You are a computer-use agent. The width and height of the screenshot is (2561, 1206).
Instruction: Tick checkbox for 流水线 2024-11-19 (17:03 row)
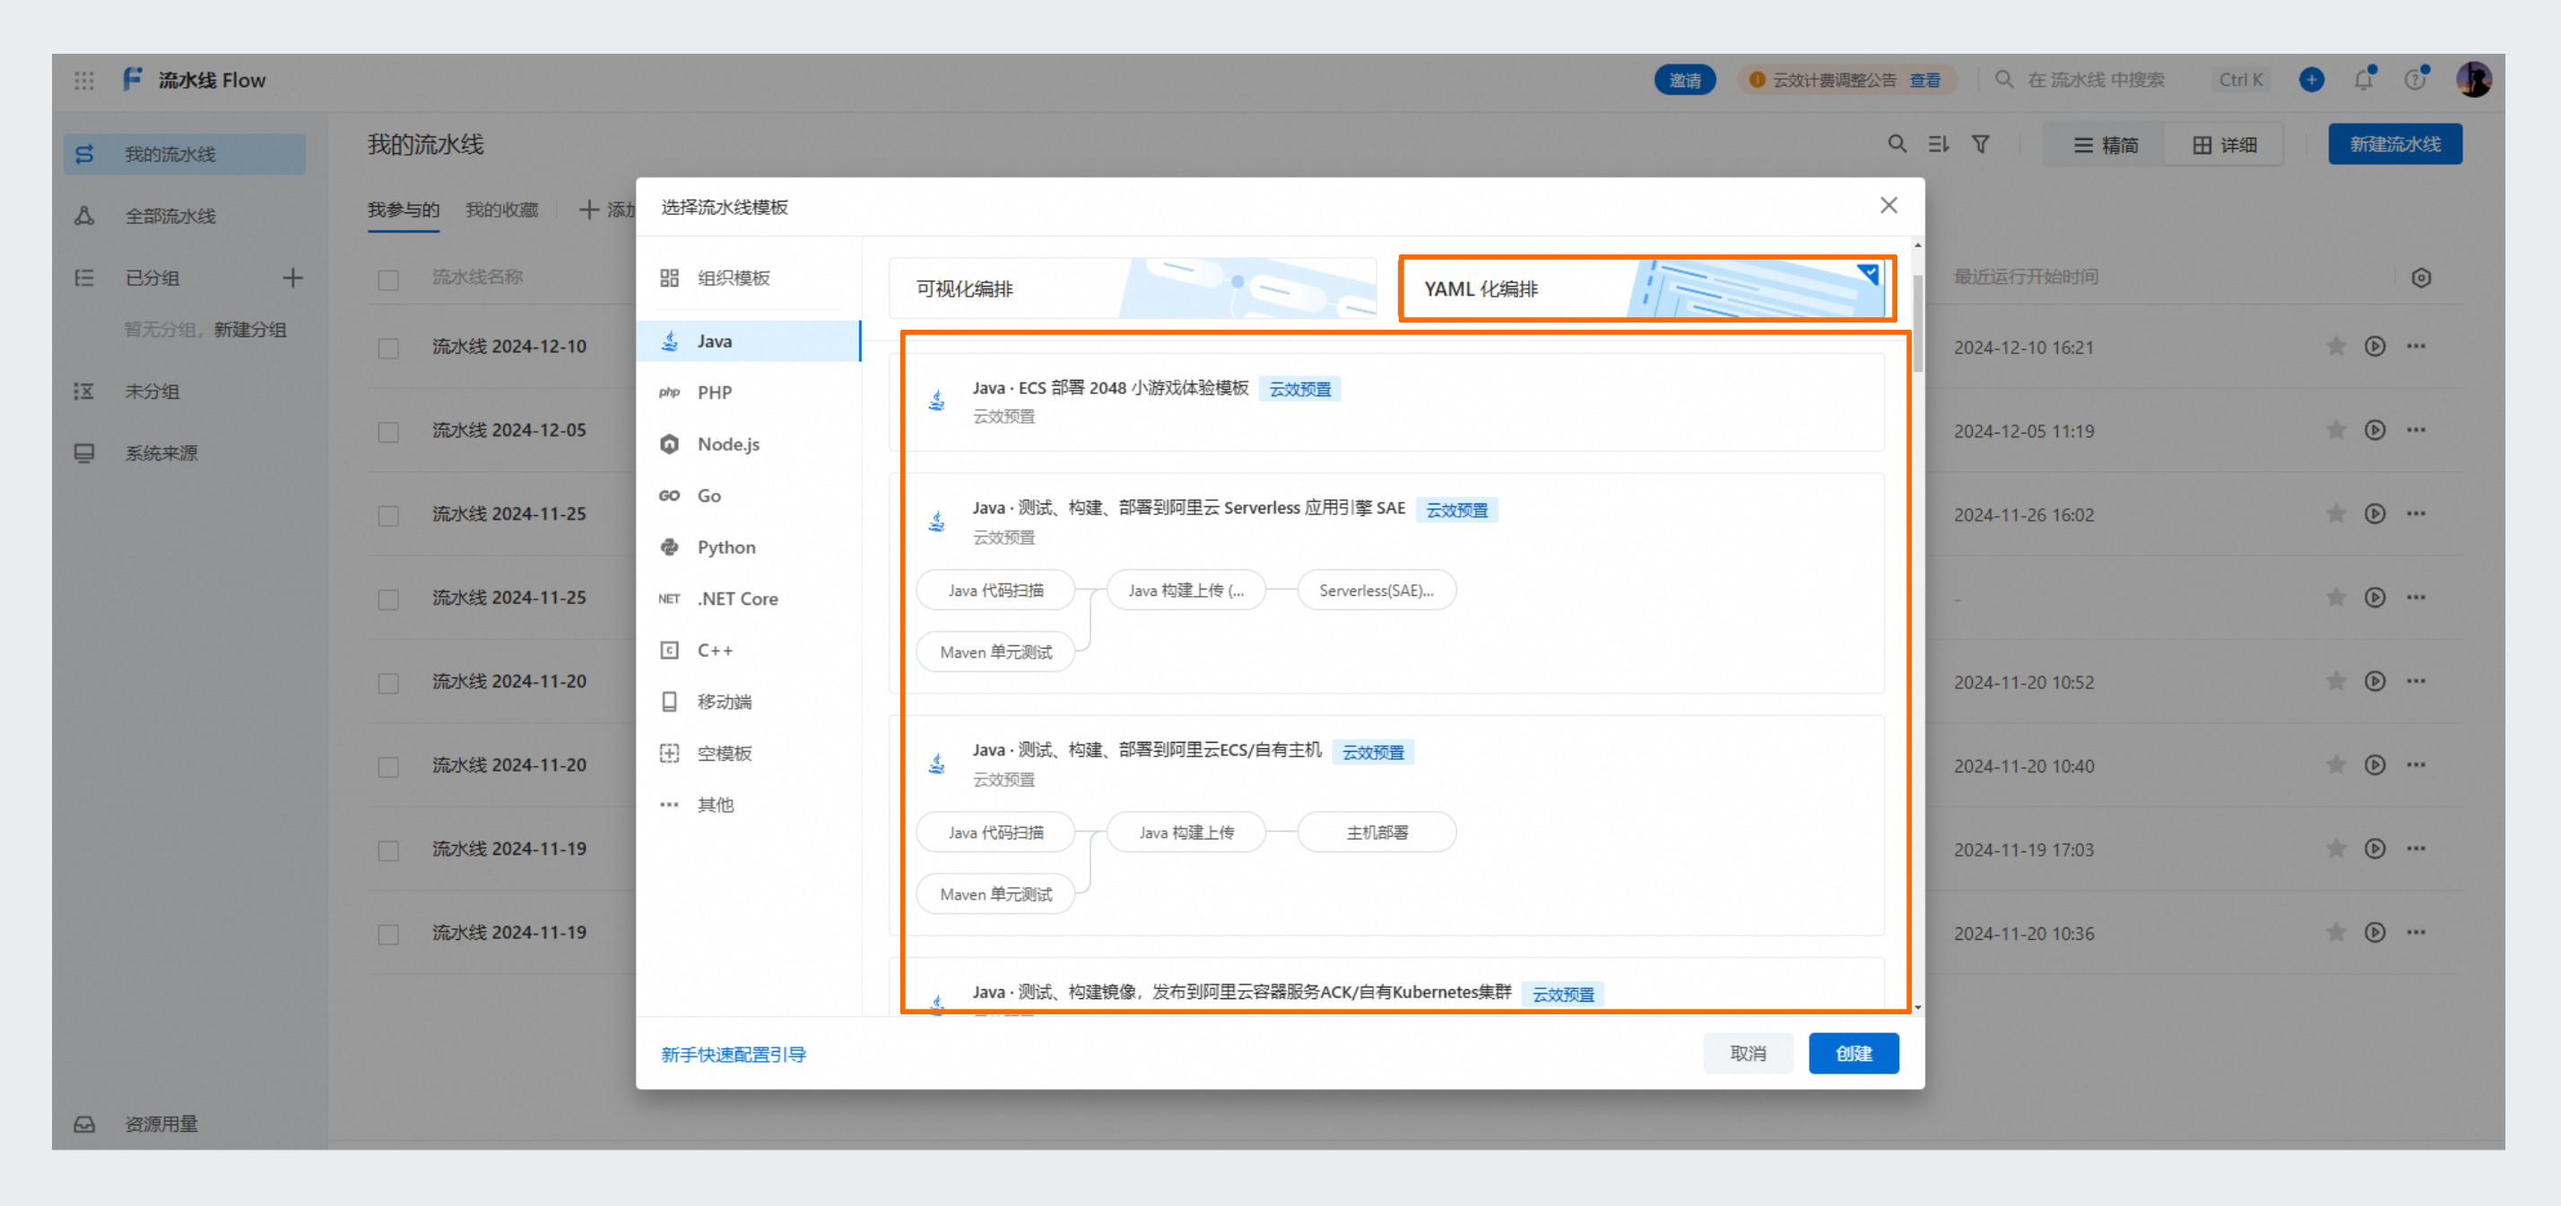387,850
